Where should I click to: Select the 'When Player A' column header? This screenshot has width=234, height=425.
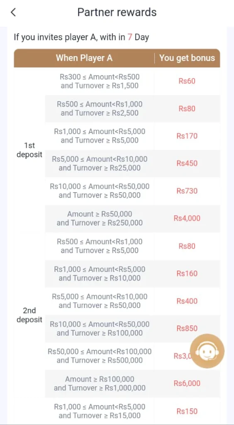click(x=84, y=58)
